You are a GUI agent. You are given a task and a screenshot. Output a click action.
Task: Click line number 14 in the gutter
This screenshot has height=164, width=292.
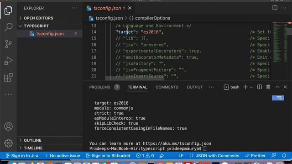[x=94, y=32]
